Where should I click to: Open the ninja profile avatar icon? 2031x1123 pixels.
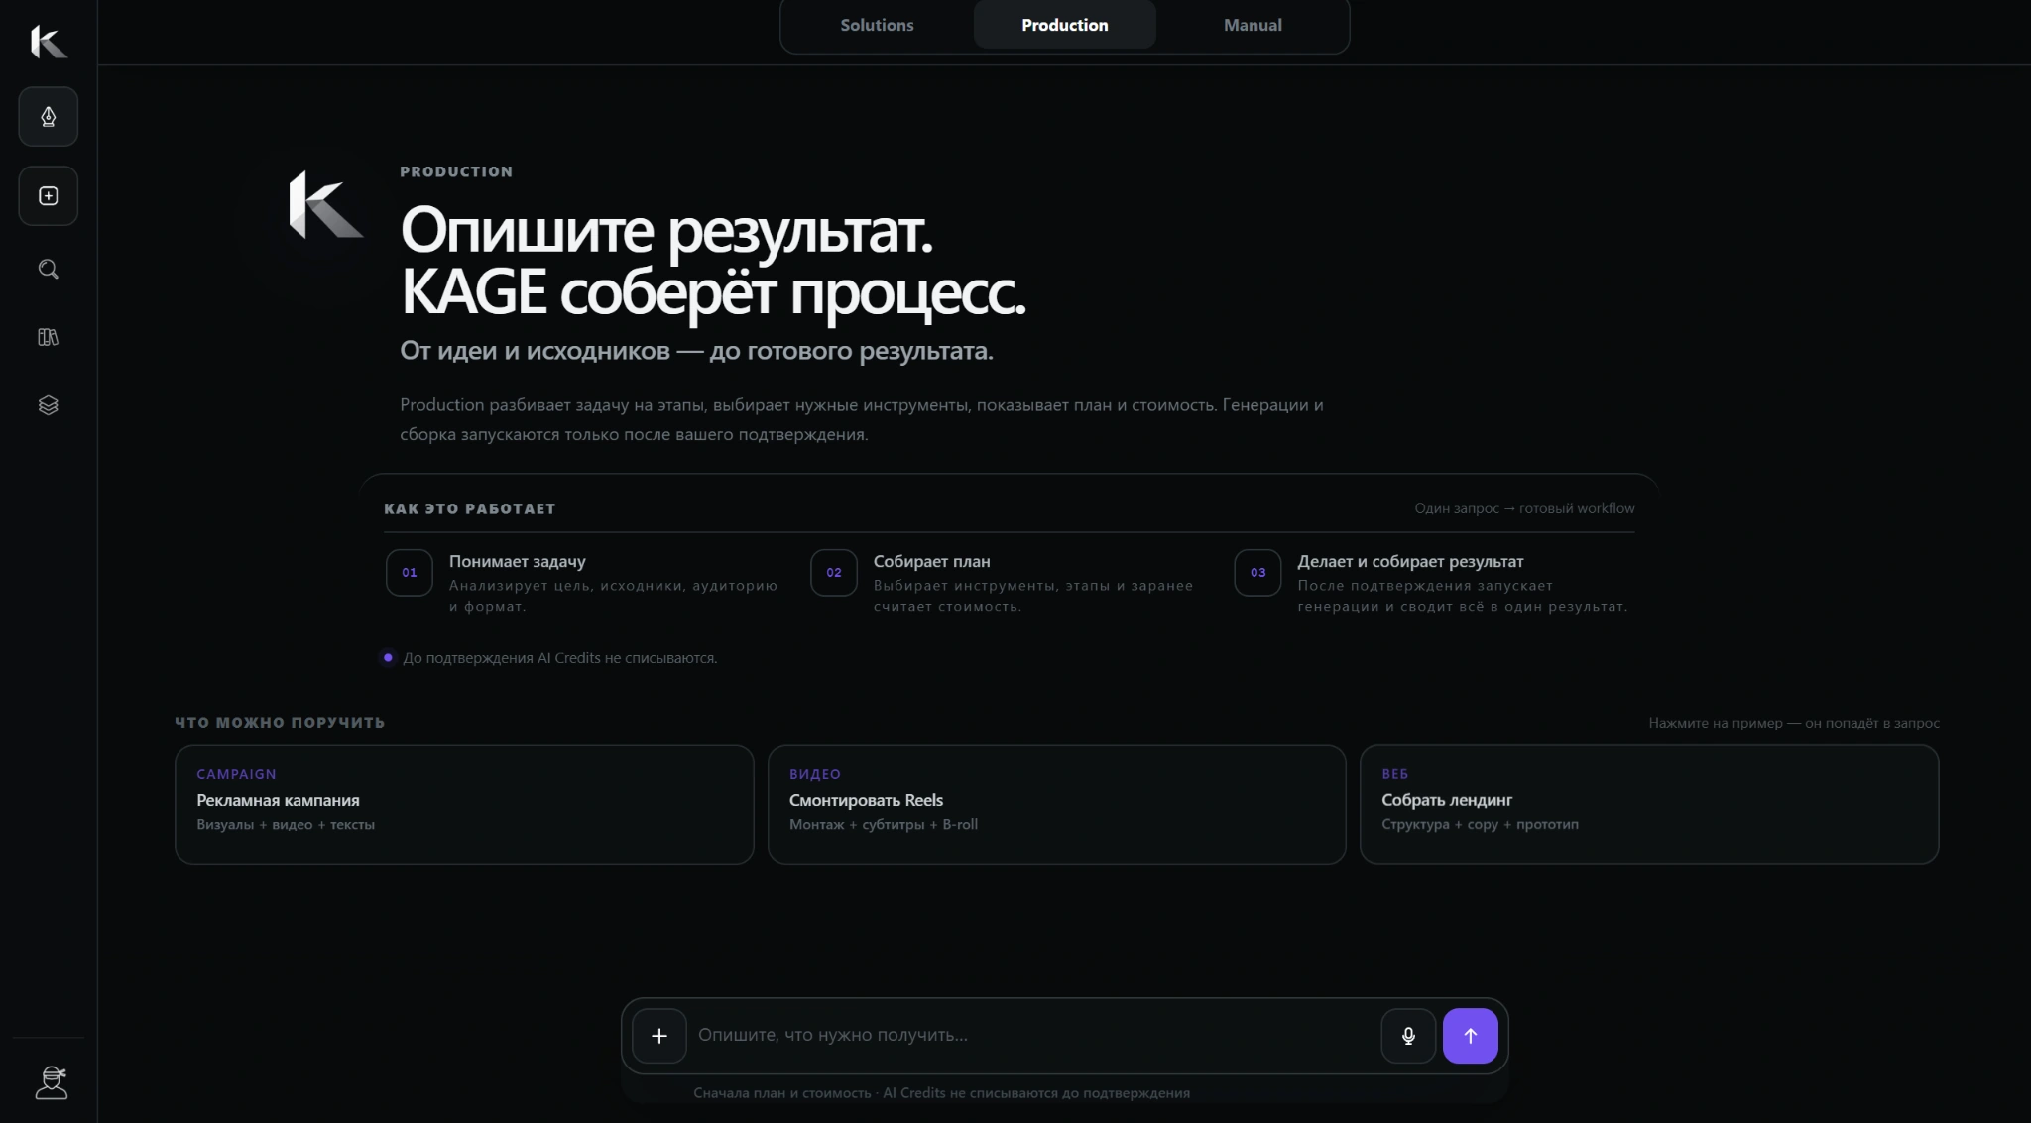(x=52, y=1082)
